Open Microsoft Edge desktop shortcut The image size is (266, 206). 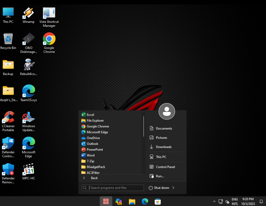click(29, 147)
